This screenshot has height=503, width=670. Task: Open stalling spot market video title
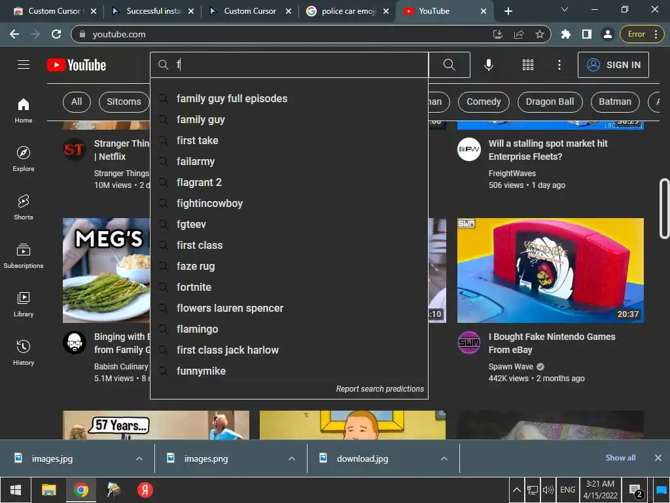pyautogui.click(x=548, y=150)
